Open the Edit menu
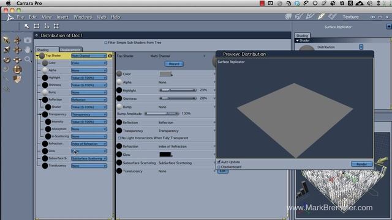 point(32,17)
